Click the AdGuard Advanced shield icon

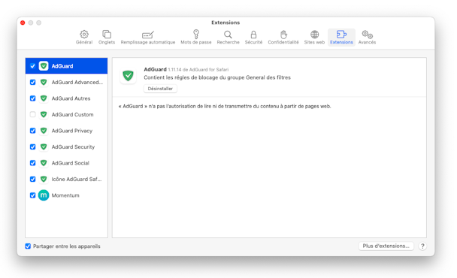point(44,82)
